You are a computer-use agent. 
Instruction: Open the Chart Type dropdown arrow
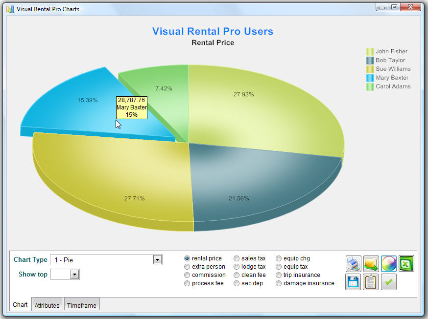(x=157, y=260)
